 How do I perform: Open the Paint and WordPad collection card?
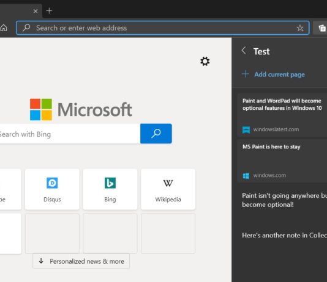coord(282,115)
